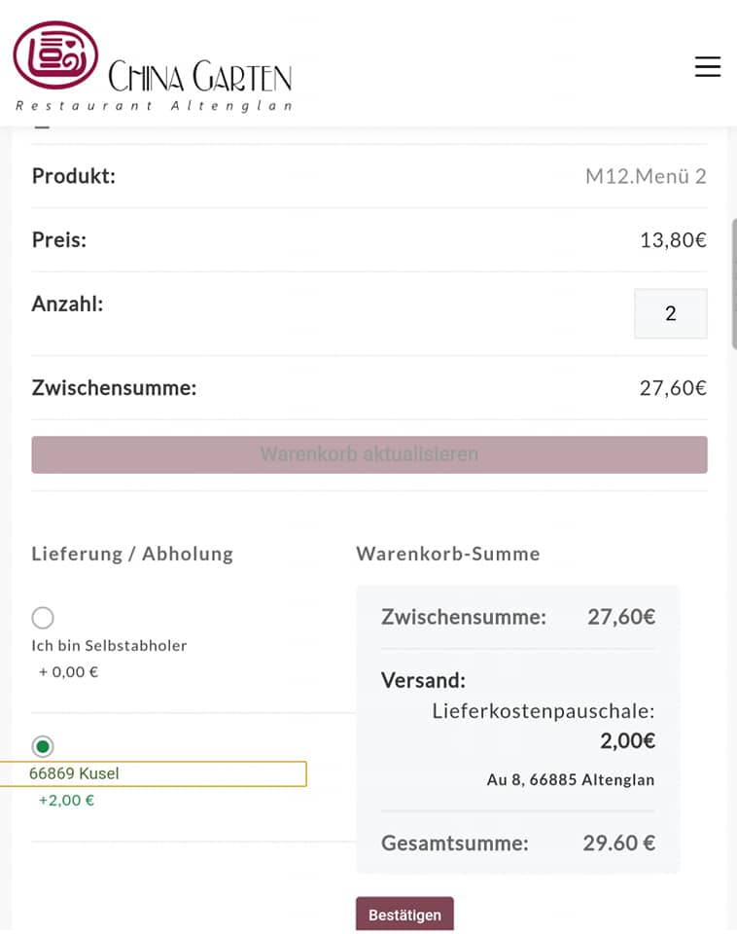Click Warenkorb aktualisieren button
This screenshot has width=737, height=934.
pyautogui.click(x=369, y=454)
